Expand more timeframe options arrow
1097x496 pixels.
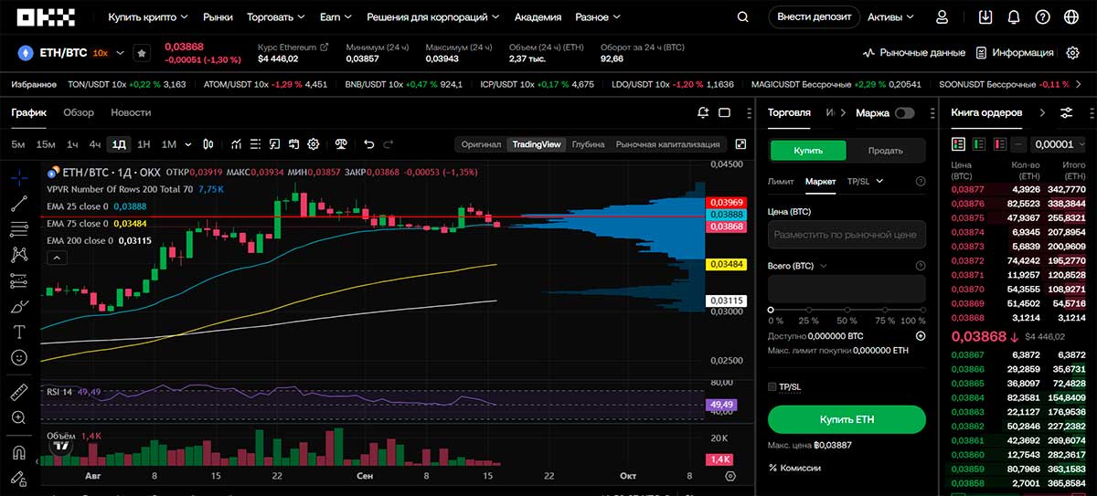click(x=188, y=143)
